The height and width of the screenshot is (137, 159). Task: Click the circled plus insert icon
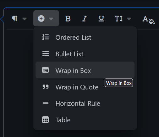tap(41, 18)
